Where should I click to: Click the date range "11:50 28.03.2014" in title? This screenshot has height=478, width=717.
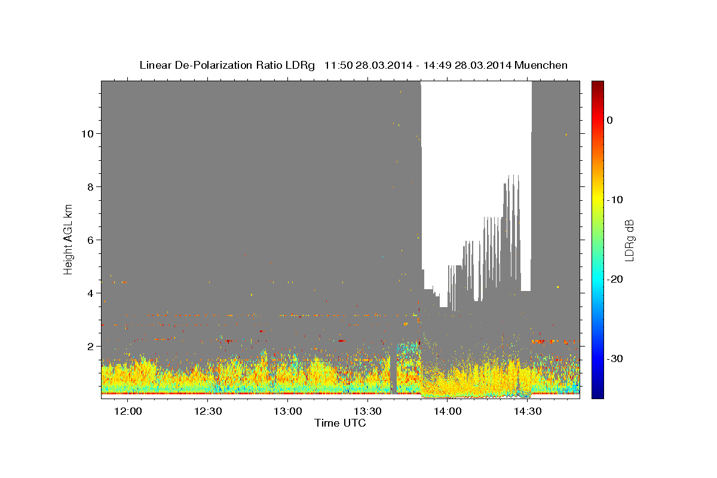click(368, 65)
